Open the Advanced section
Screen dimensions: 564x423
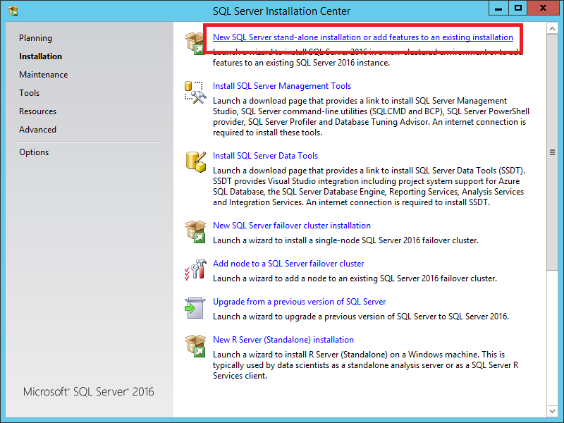tap(38, 130)
